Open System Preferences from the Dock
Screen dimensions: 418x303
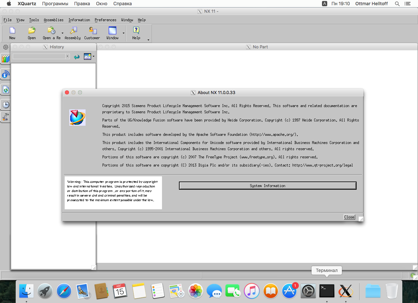pos(308,290)
